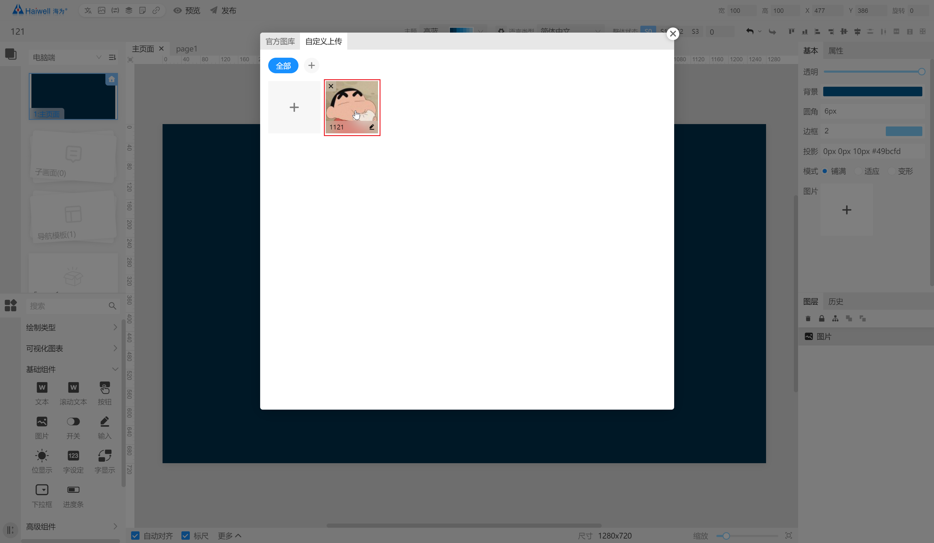Delete uploaded image 1121 with X

(x=331, y=86)
